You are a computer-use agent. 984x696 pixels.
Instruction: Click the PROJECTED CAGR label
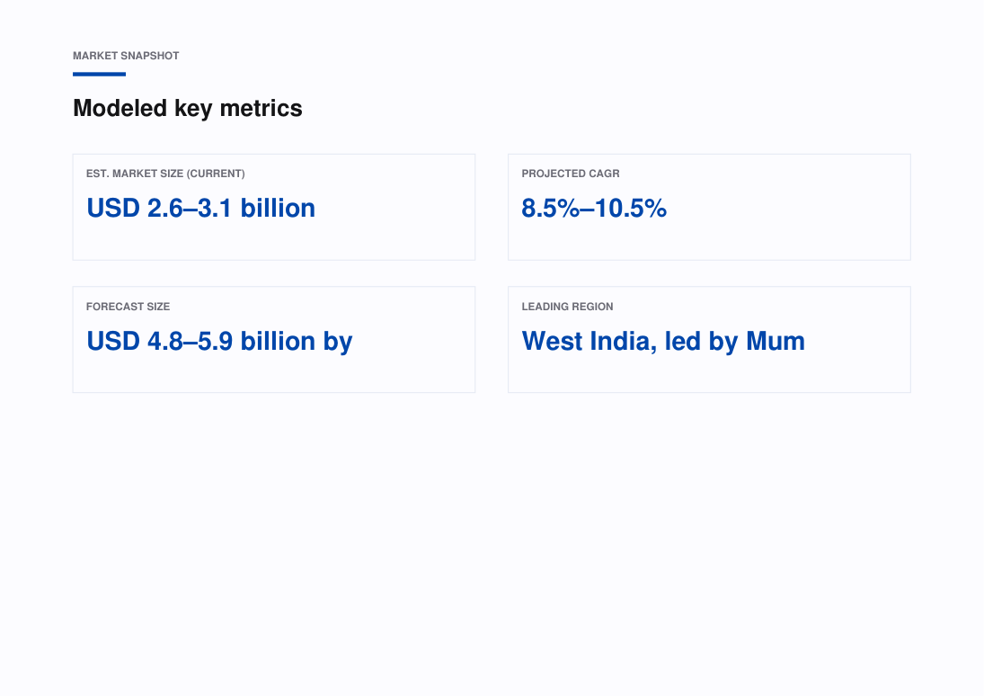tap(571, 174)
